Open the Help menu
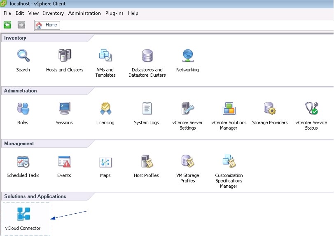The image size is (334, 236). [x=133, y=13]
